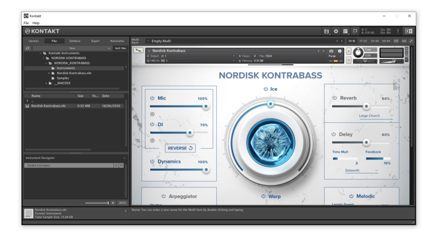This screenshot has height=243, width=437.
Task: Toggle the Mic power switch
Action: (152, 98)
